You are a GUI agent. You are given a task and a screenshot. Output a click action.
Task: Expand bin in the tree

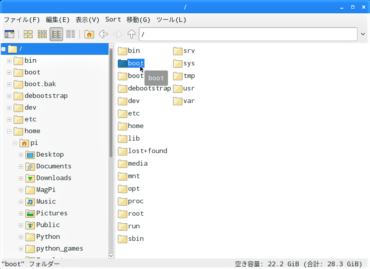click(9, 61)
